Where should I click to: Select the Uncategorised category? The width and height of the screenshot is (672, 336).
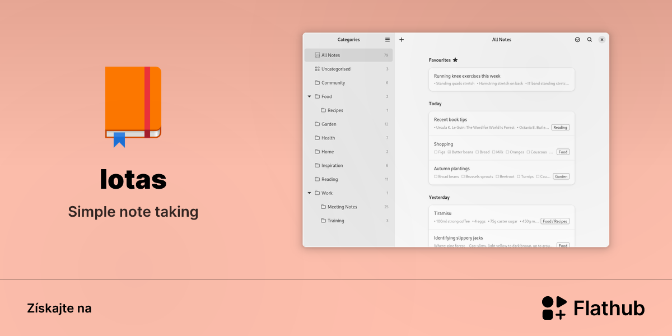348,69
